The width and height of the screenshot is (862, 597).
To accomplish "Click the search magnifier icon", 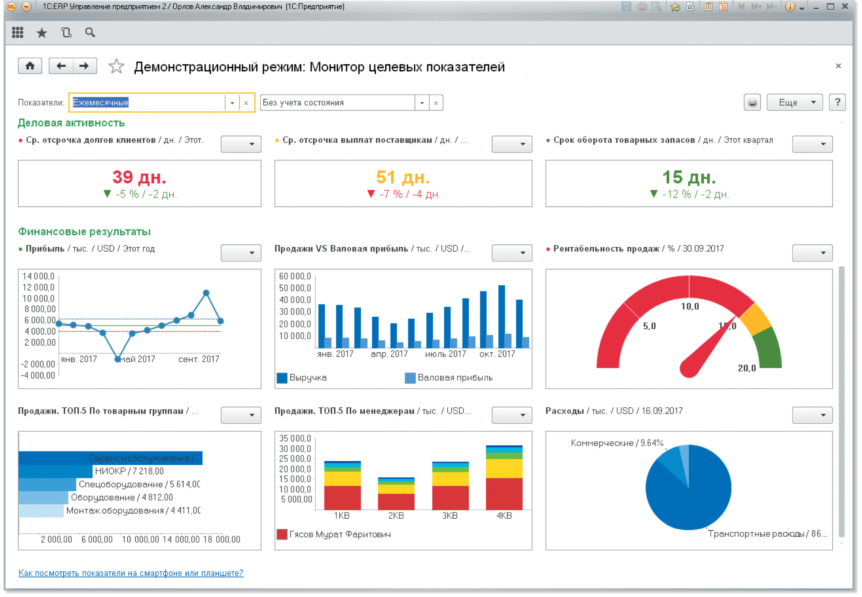I will (x=90, y=32).
